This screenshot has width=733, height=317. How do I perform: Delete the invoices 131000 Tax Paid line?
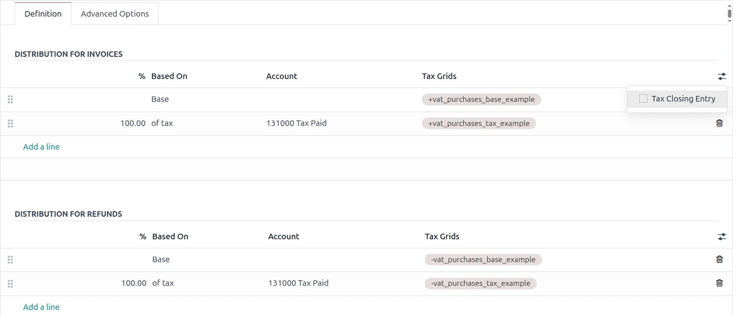click(x=719, y=123)
